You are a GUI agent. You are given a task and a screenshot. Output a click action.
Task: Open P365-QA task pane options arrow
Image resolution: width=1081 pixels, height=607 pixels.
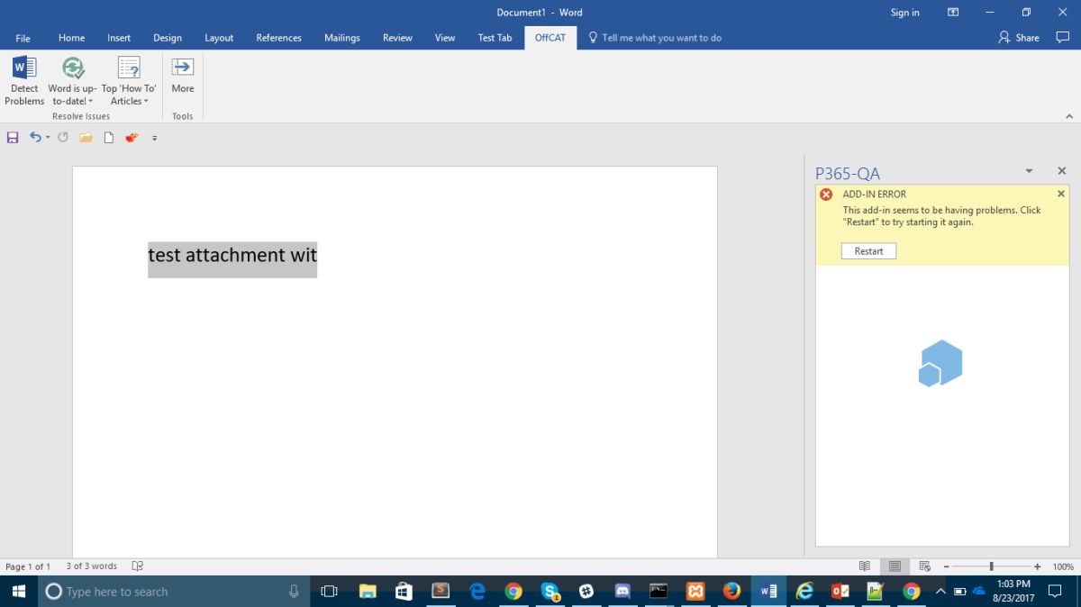point(1029,171)
